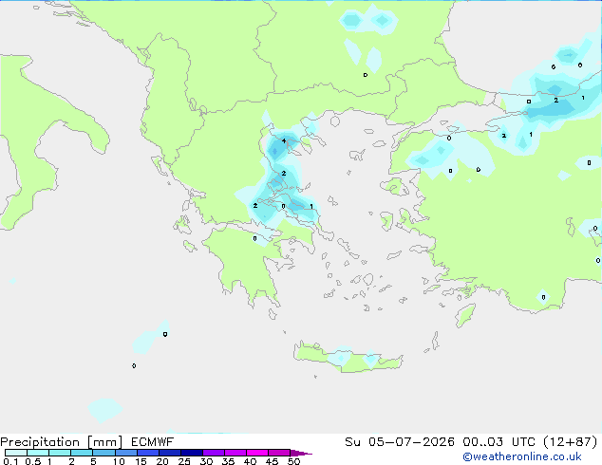Select legend swatch between 0.5 and 1

[x=38, y=453]
